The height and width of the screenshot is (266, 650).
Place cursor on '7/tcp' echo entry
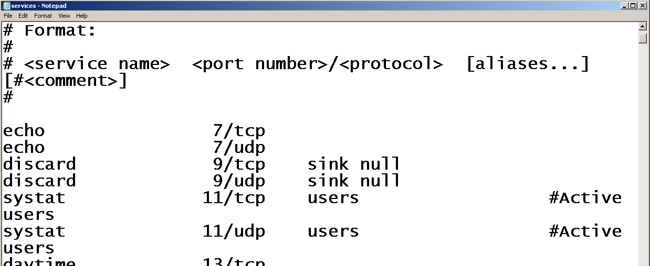tap(239, 131)
